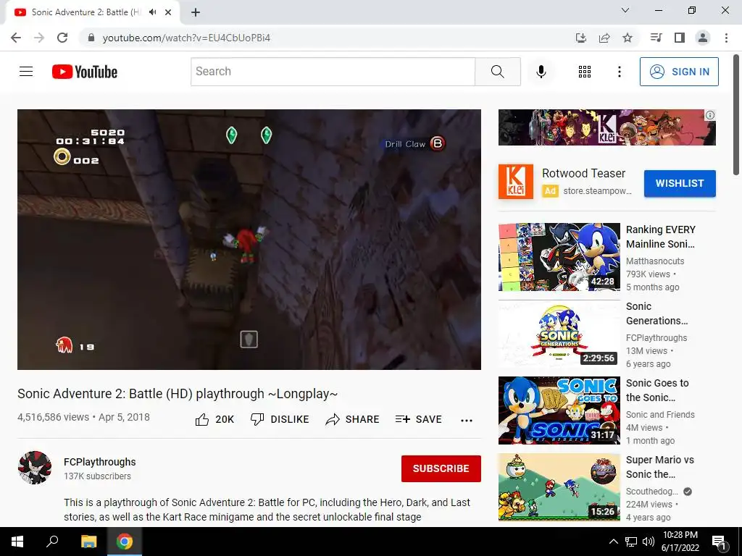Screen dimensions: 742x556
Task: Click the Klei banner advertisement
Action: 606,127
